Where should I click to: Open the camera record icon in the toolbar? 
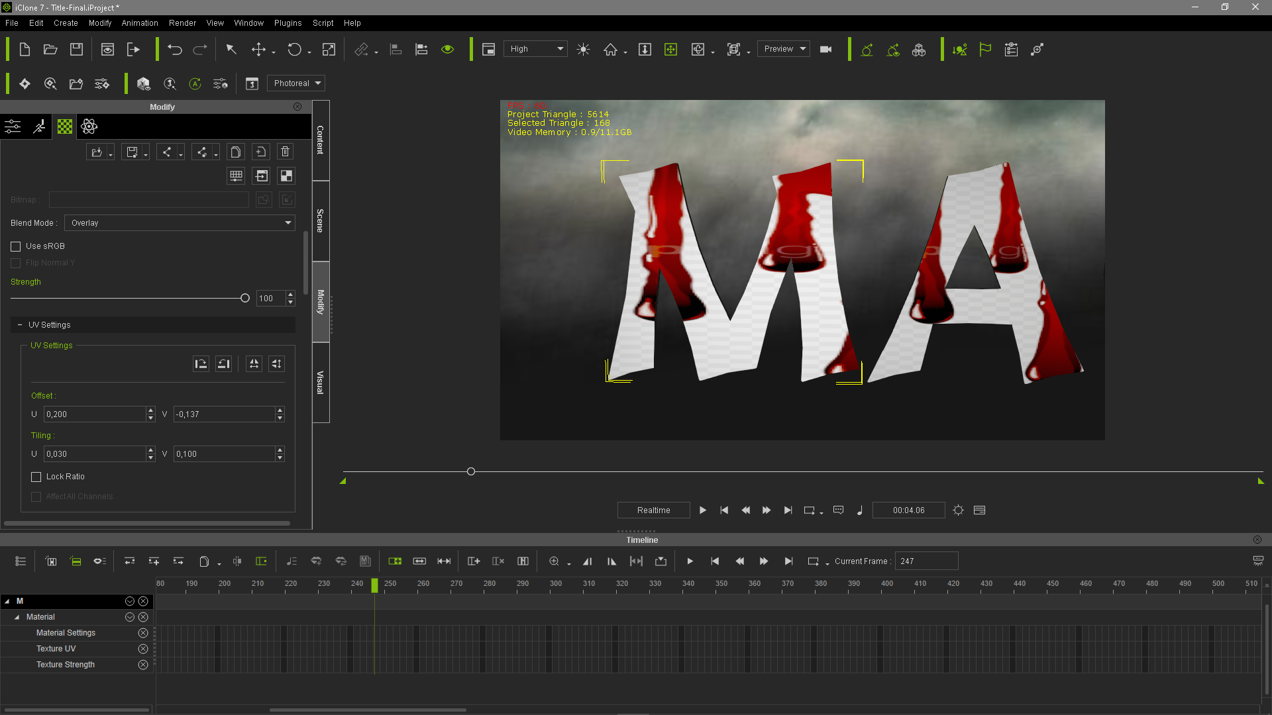click(825, 49)
